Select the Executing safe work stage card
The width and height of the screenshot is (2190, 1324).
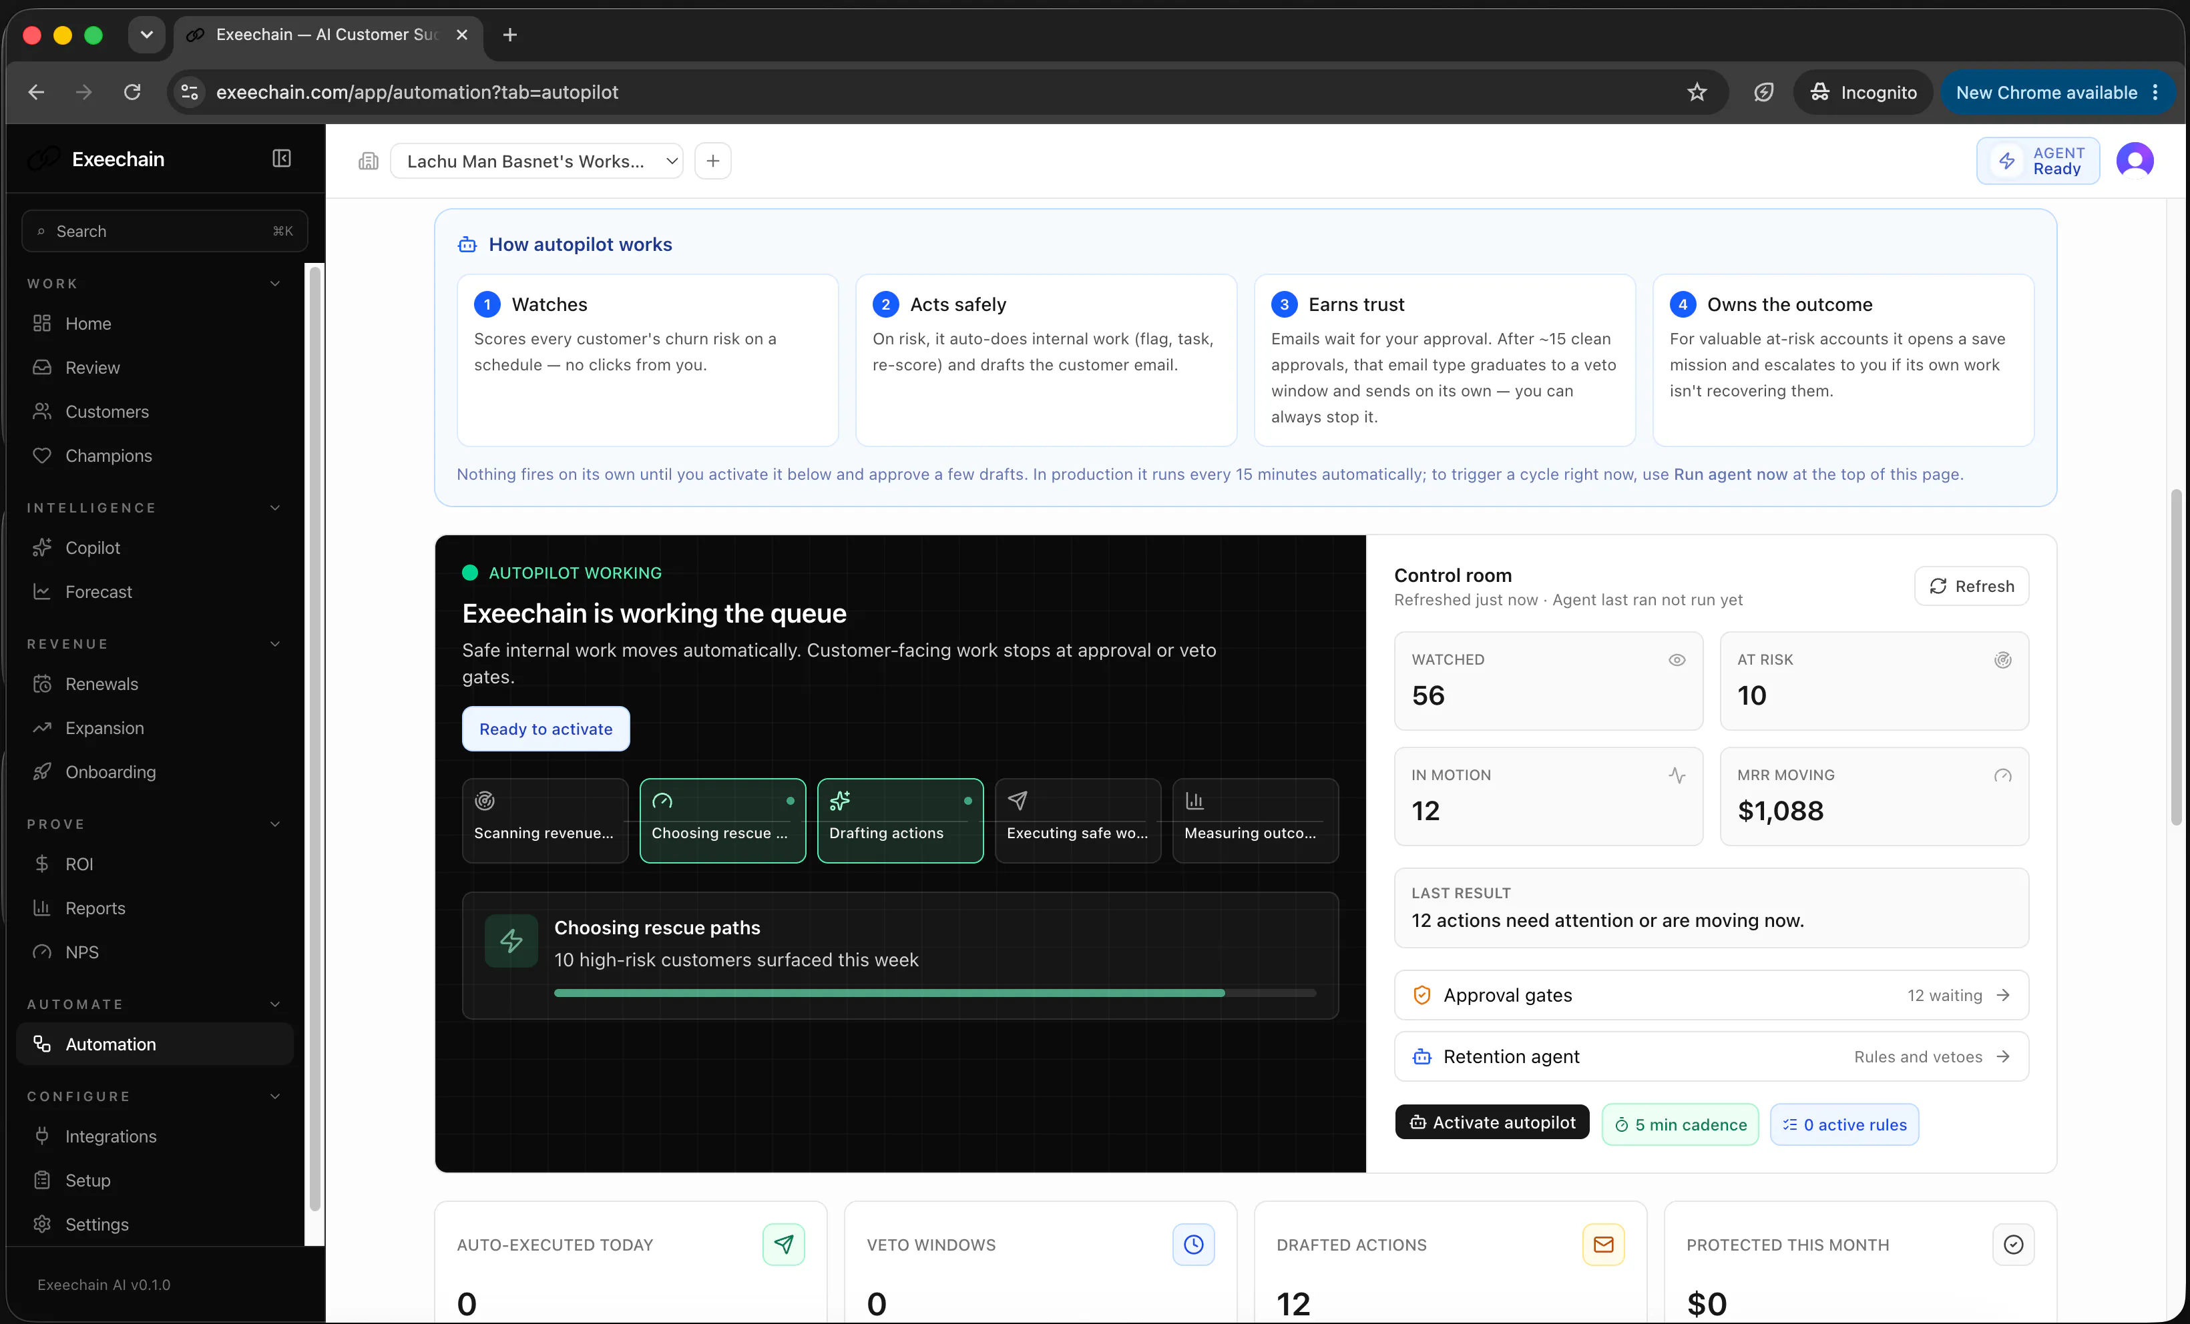click(1077, 820)
